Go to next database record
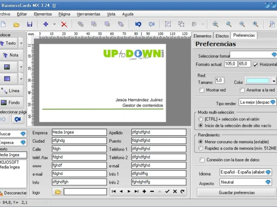The width and height of the screenshot is (277, 207). 129,191
